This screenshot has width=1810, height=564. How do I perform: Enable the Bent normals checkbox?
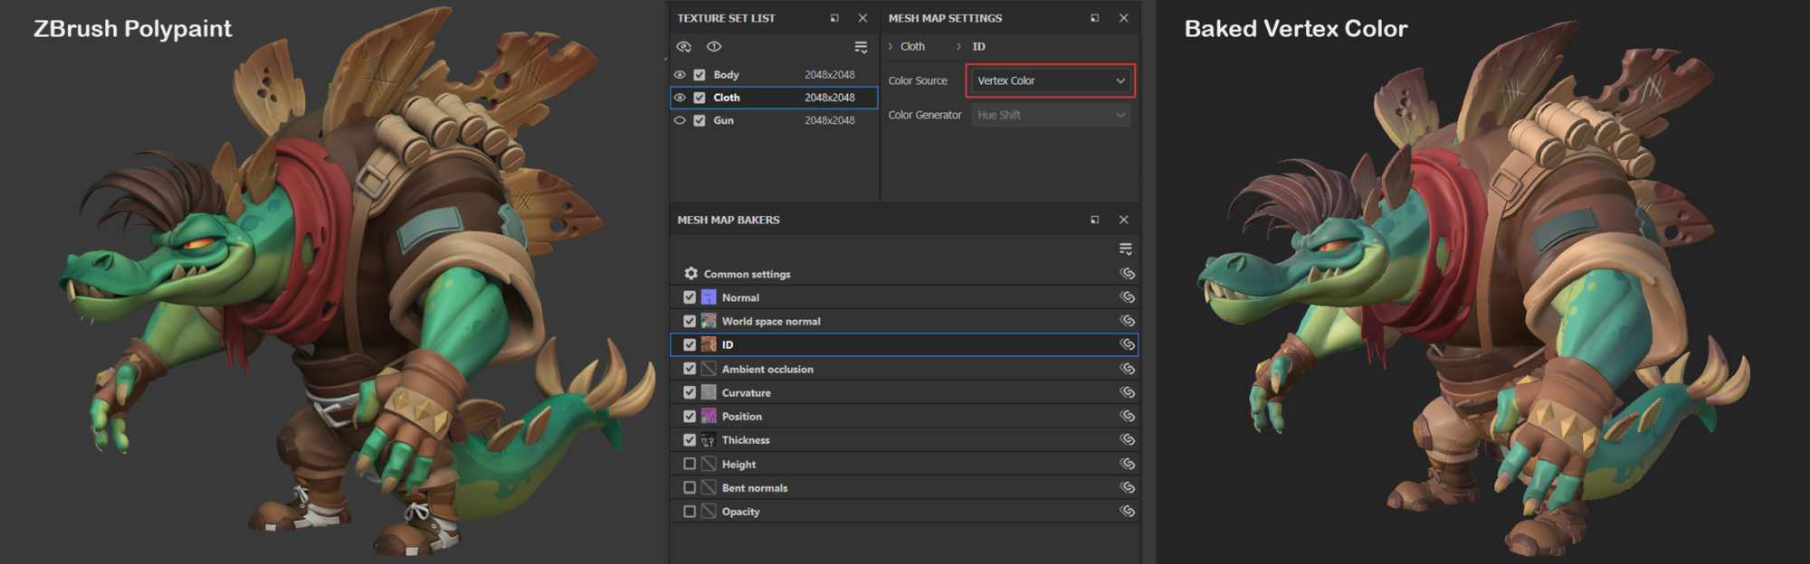click(x=690, y=488)
